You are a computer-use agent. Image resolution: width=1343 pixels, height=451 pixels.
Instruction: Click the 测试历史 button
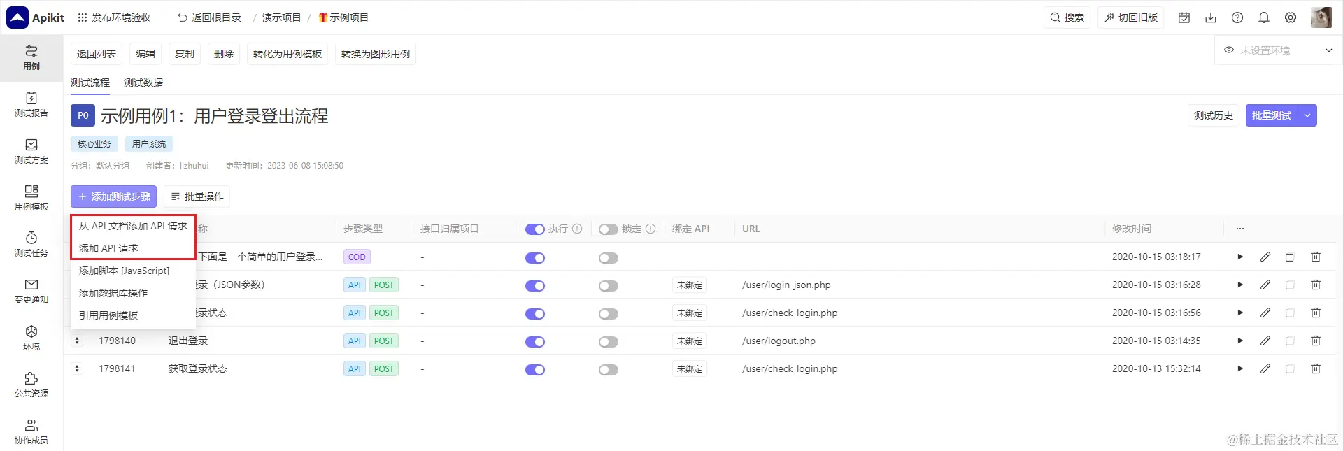(1214, 115)
